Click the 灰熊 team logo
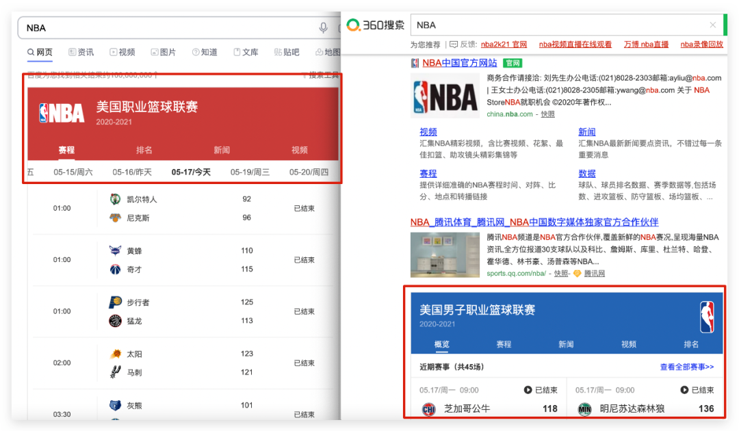Viewport: 739px width, 431px height. coord(115,405)
